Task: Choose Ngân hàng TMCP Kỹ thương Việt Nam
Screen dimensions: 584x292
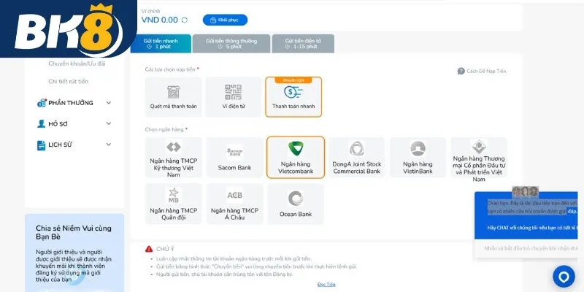Action: point(174,157)
